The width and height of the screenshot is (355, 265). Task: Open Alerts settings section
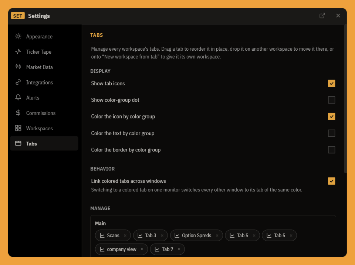44,97
